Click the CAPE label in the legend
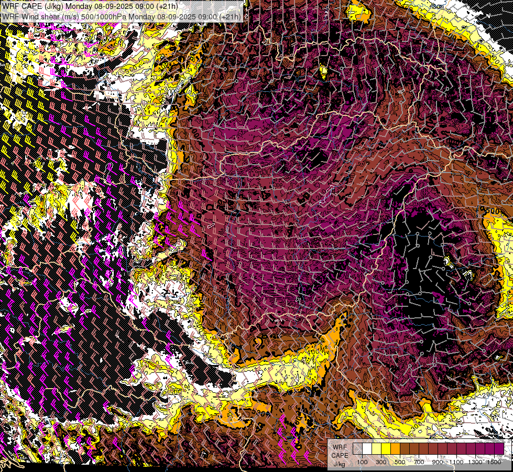Viewport: 513px width, 472px height. click(x=340, y=456)
